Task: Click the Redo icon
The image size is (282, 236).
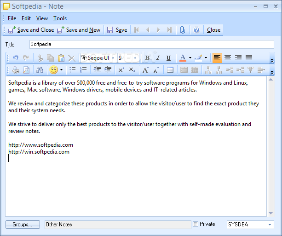Action: [x=26, y=58]
